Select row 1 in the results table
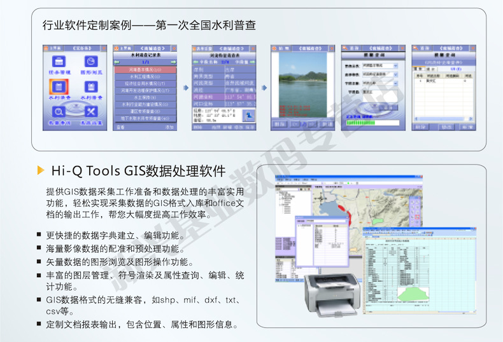This screenshot has height=342, width=503. coord(444,81)
